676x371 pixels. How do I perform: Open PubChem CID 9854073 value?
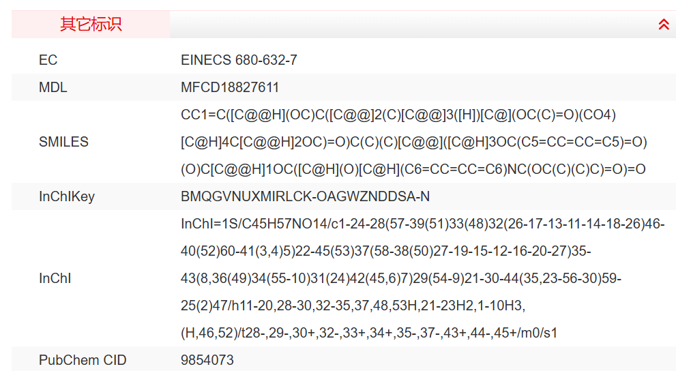click(207, 360)
